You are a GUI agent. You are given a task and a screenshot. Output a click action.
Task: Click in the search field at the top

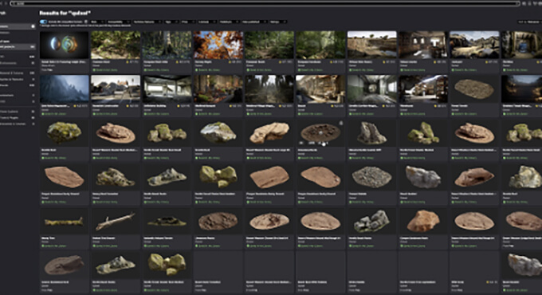pyautogui.click(x=265, y=3)
